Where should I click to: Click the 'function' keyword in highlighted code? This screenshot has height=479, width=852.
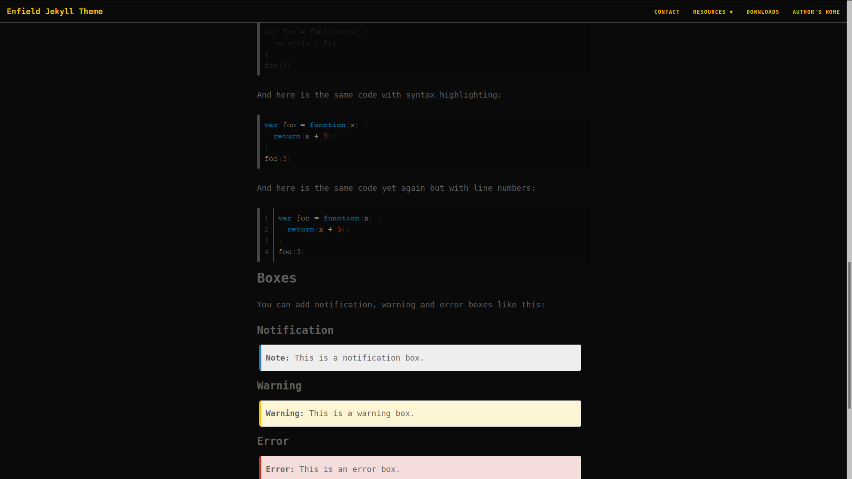(327, 125)
